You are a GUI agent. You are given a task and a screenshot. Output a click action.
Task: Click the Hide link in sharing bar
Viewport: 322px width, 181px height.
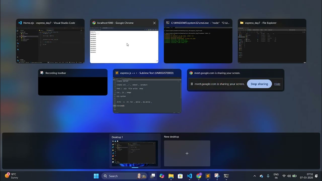point(277,84)
